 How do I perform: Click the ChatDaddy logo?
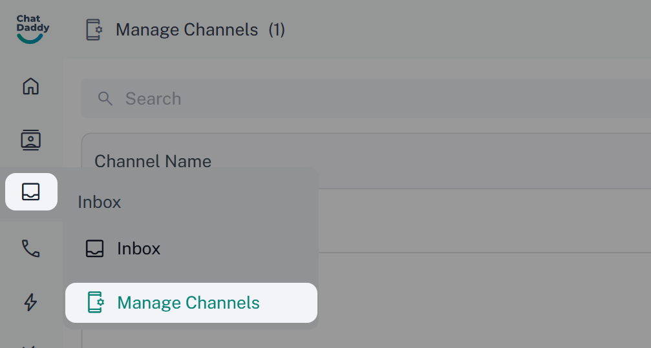tap(31, 30)
